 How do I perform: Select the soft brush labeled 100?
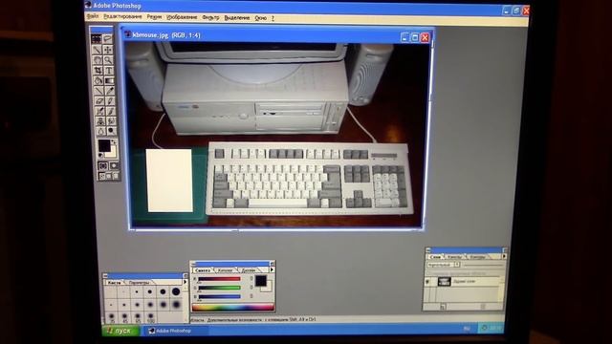(151, 316)
